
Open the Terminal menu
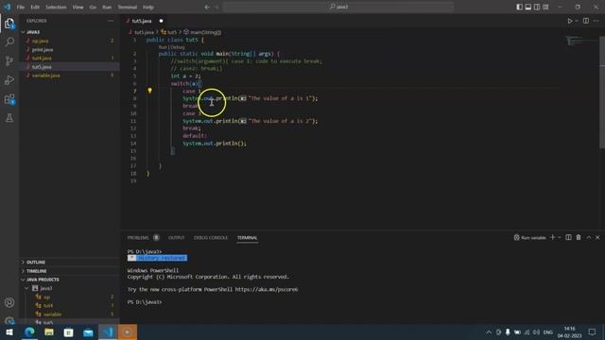128,7
